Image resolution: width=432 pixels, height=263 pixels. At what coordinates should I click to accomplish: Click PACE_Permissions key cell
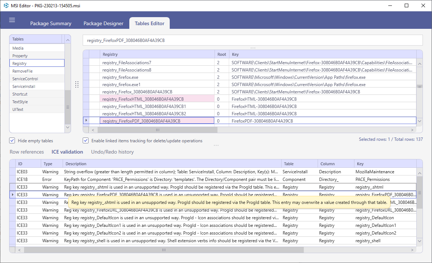click(385, 179)
